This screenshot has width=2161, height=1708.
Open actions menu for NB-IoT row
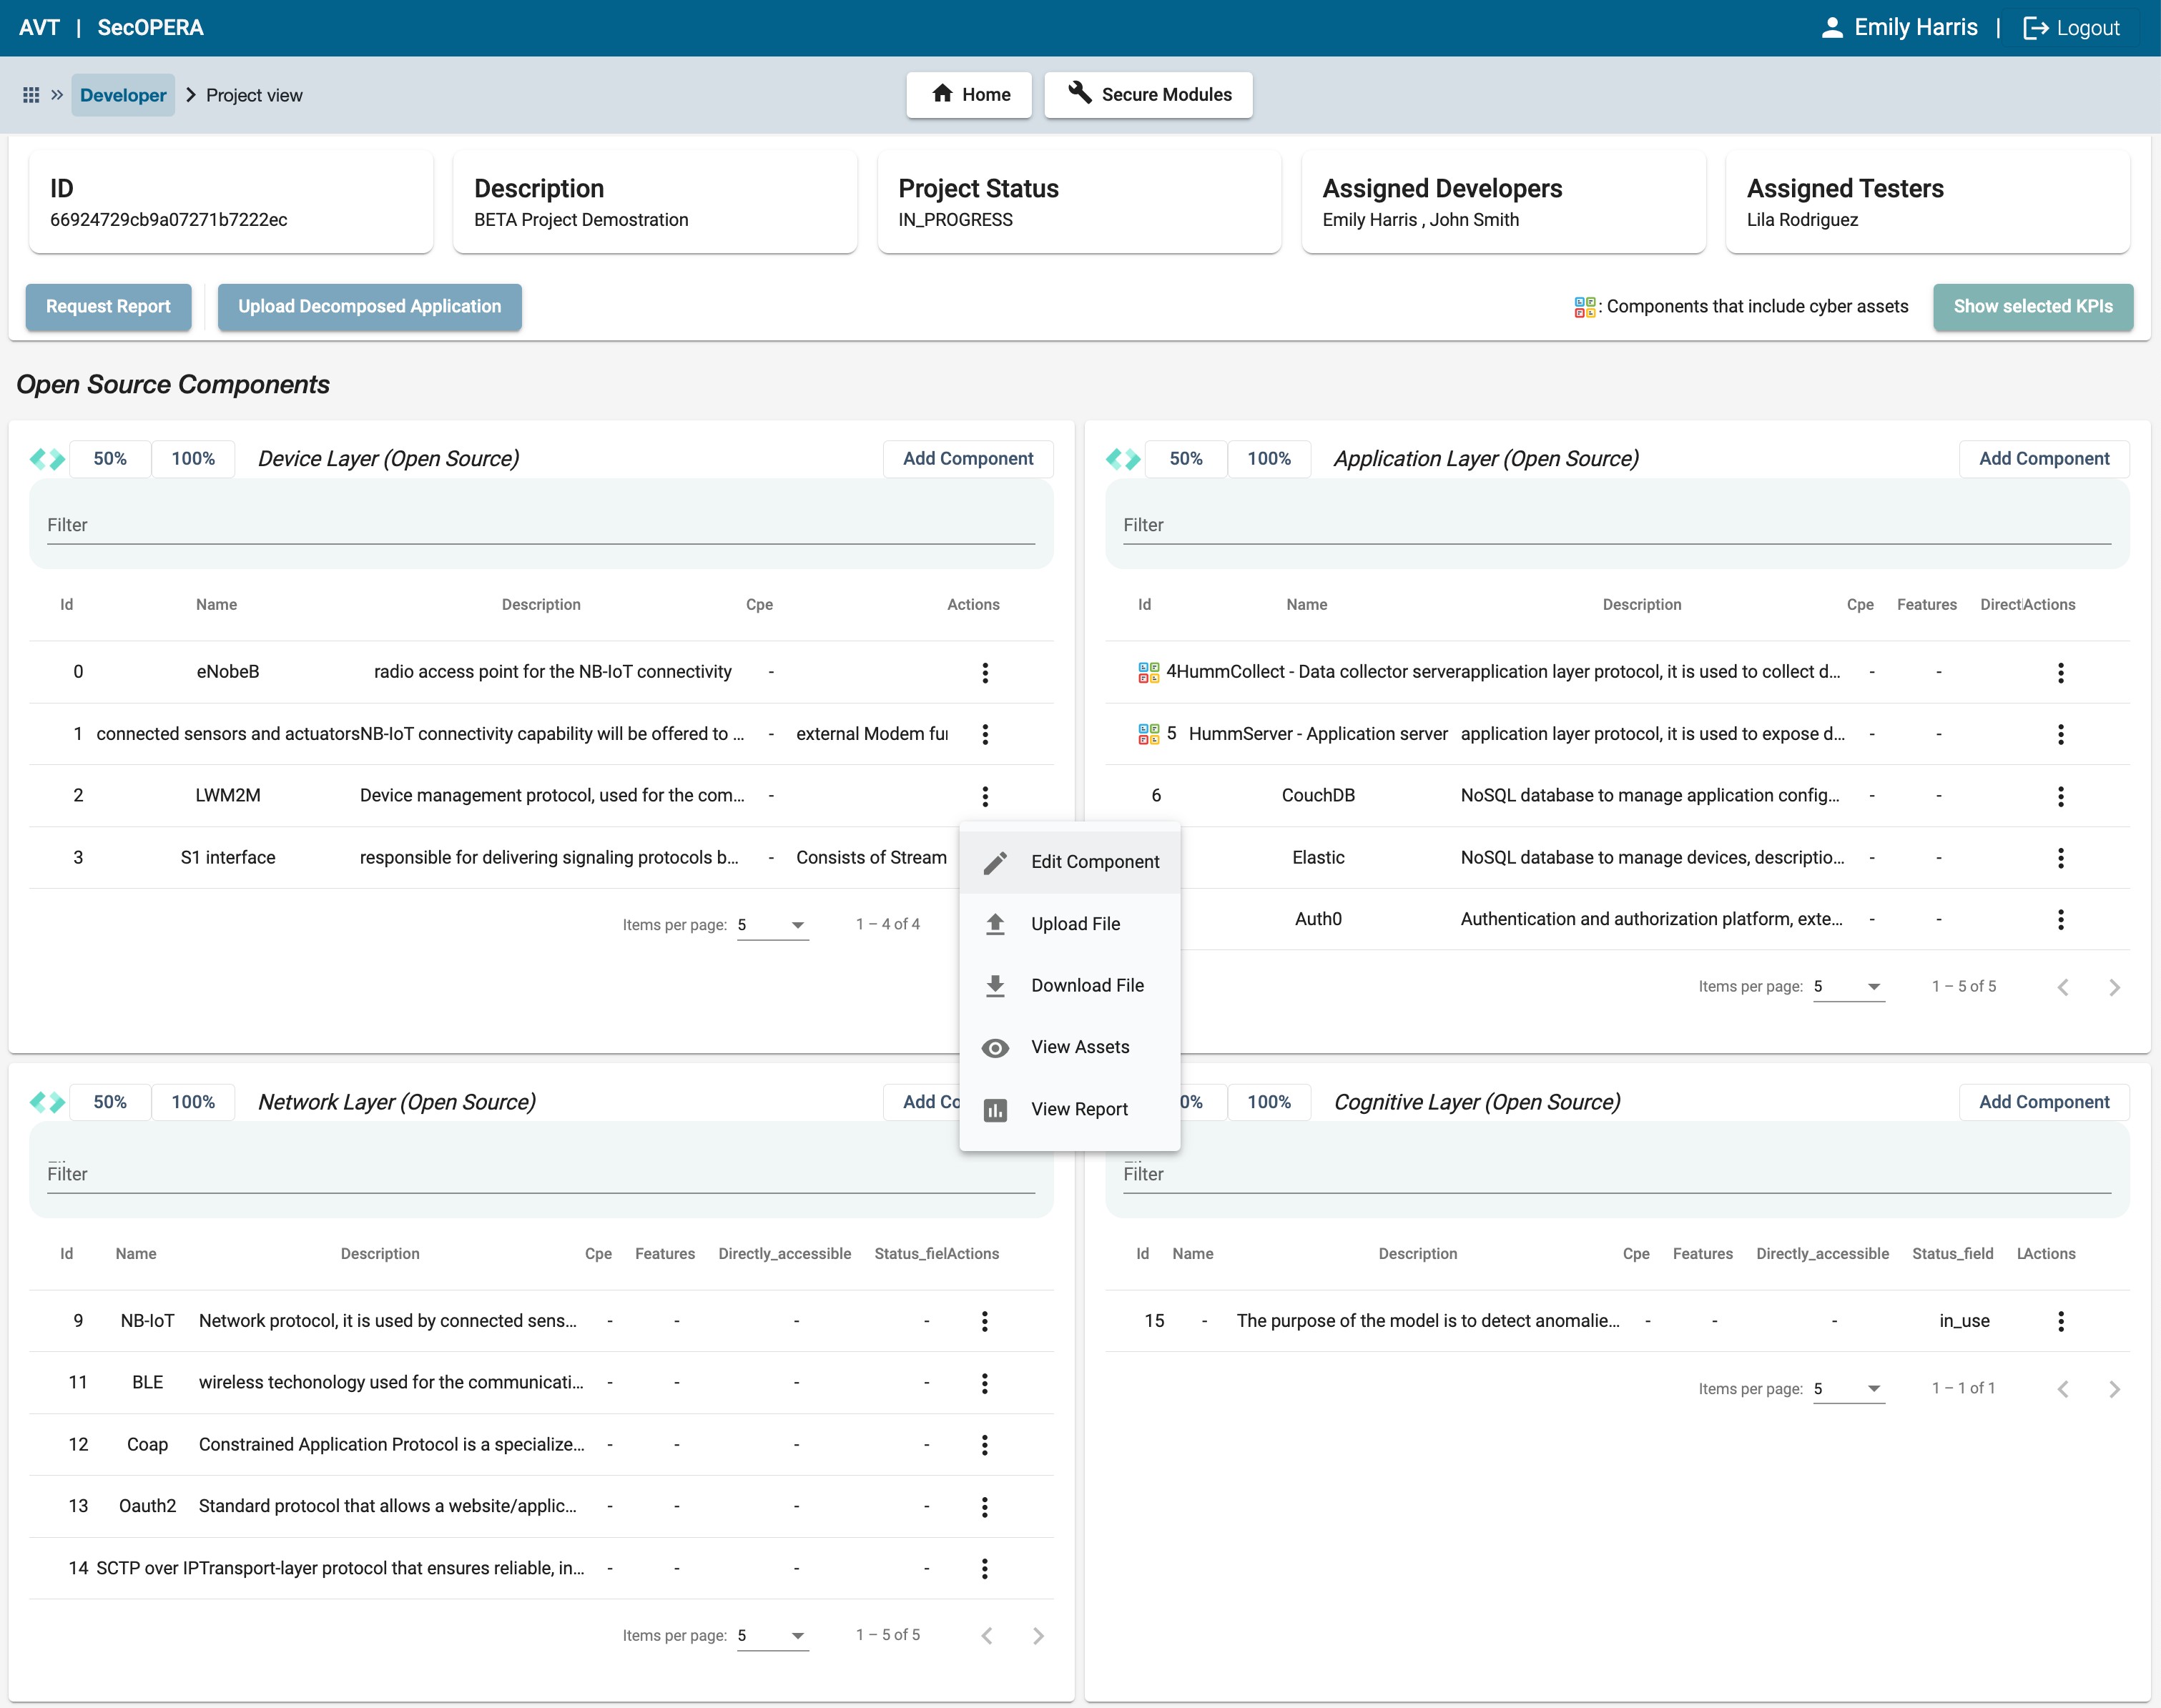[984, 1321]
